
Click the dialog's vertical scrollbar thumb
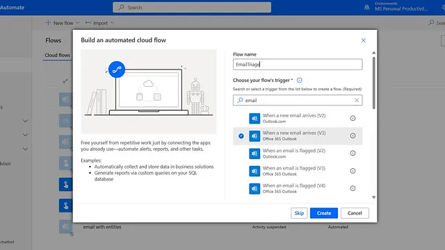[374, 83]
